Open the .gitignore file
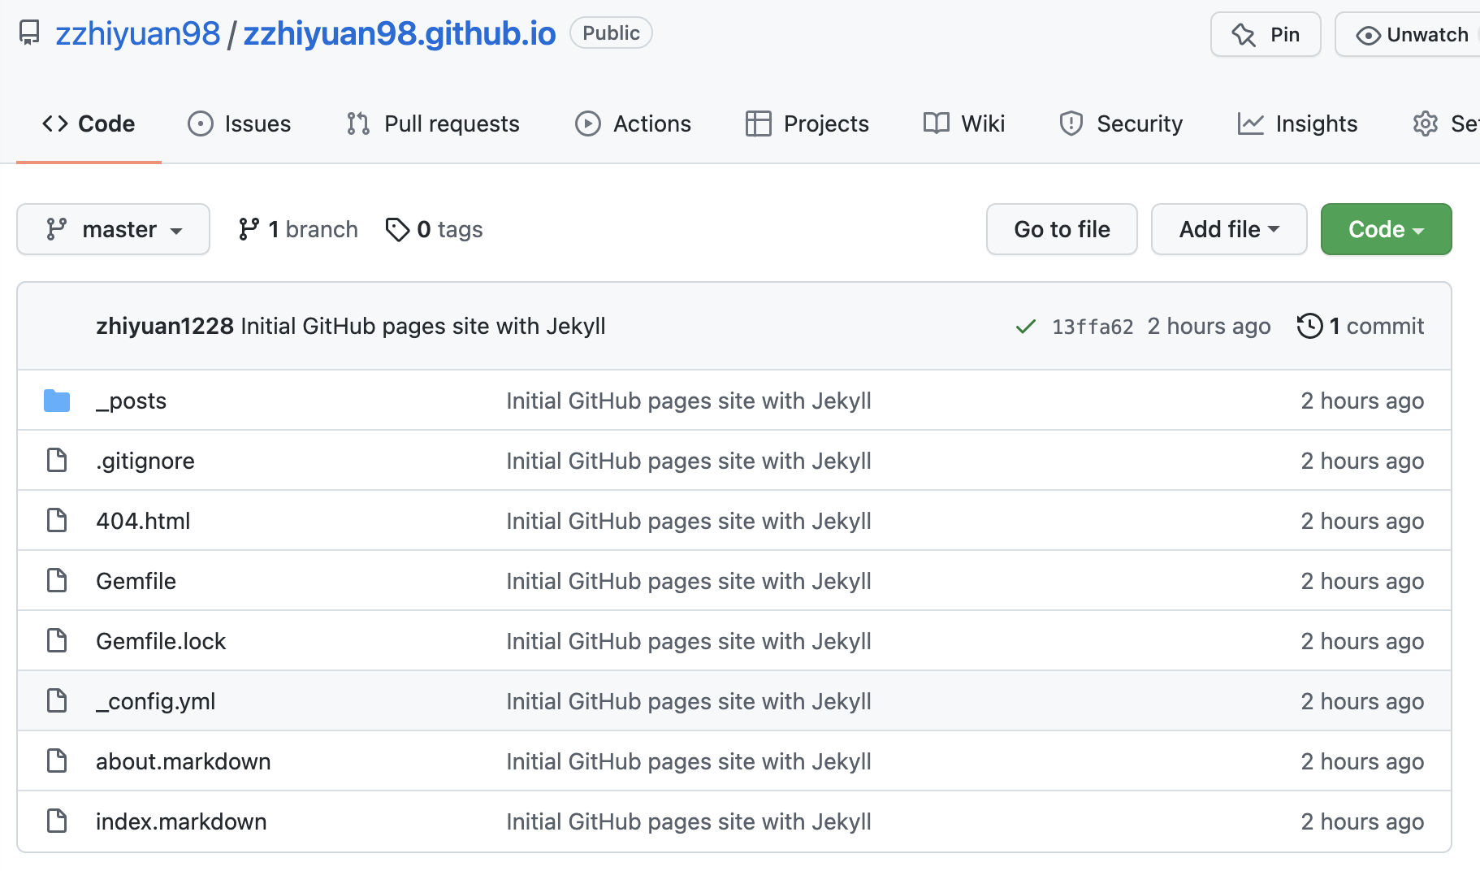1480x871 pixels. coord(145,461)
